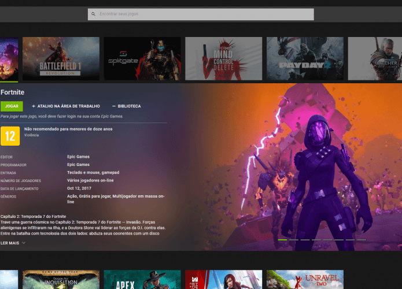Viewport: 402px width, 289px height.
Task: Select The Witcher game tile
Action: tap(375, 59)
